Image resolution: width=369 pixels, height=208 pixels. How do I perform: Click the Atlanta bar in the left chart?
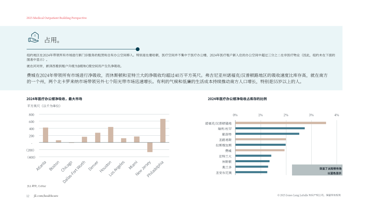point(45,135)
